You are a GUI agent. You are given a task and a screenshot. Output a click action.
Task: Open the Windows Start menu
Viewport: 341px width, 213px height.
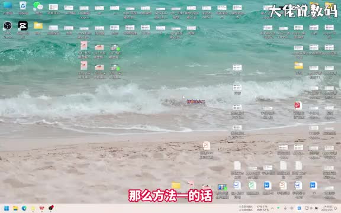tap(7, 208)
